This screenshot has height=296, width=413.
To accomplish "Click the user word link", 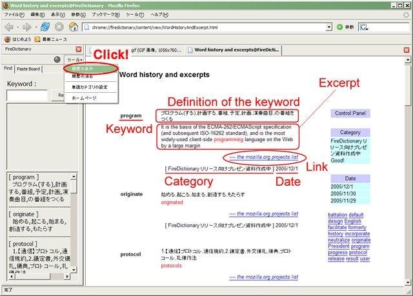I will (x=365, y=259).
